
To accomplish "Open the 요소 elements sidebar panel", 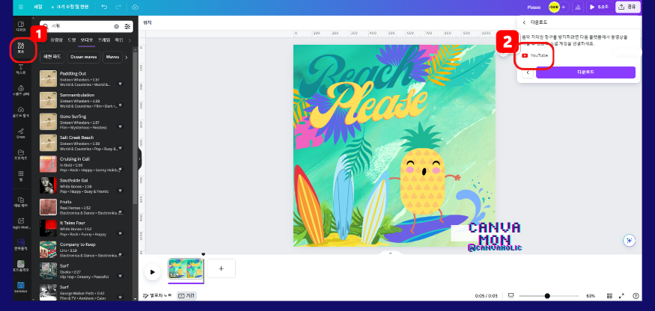I will [21, 48].
